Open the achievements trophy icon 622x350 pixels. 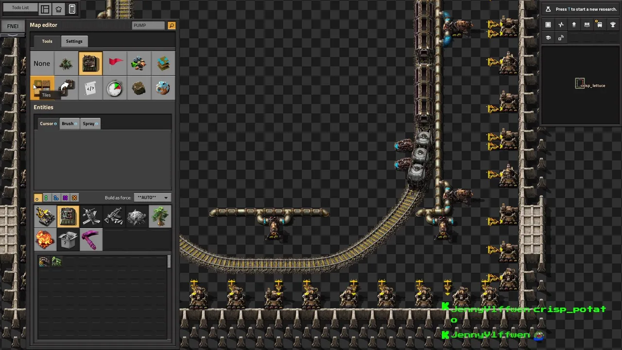[613, 25]
